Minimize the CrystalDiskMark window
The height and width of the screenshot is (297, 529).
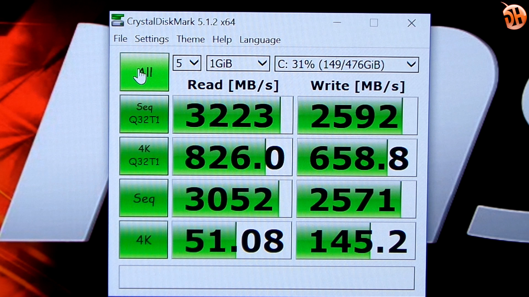click(337, 22)
